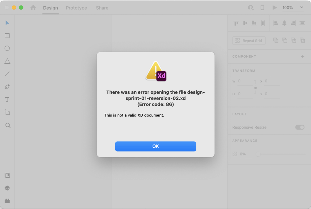The width and height of the screenshot is (311, 209).
Task: Click OK to dismiss error dialog
Action: point(155,146)
